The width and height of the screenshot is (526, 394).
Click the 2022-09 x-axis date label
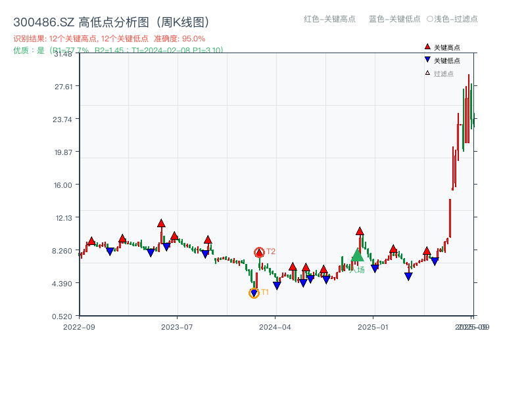[79, 327]
